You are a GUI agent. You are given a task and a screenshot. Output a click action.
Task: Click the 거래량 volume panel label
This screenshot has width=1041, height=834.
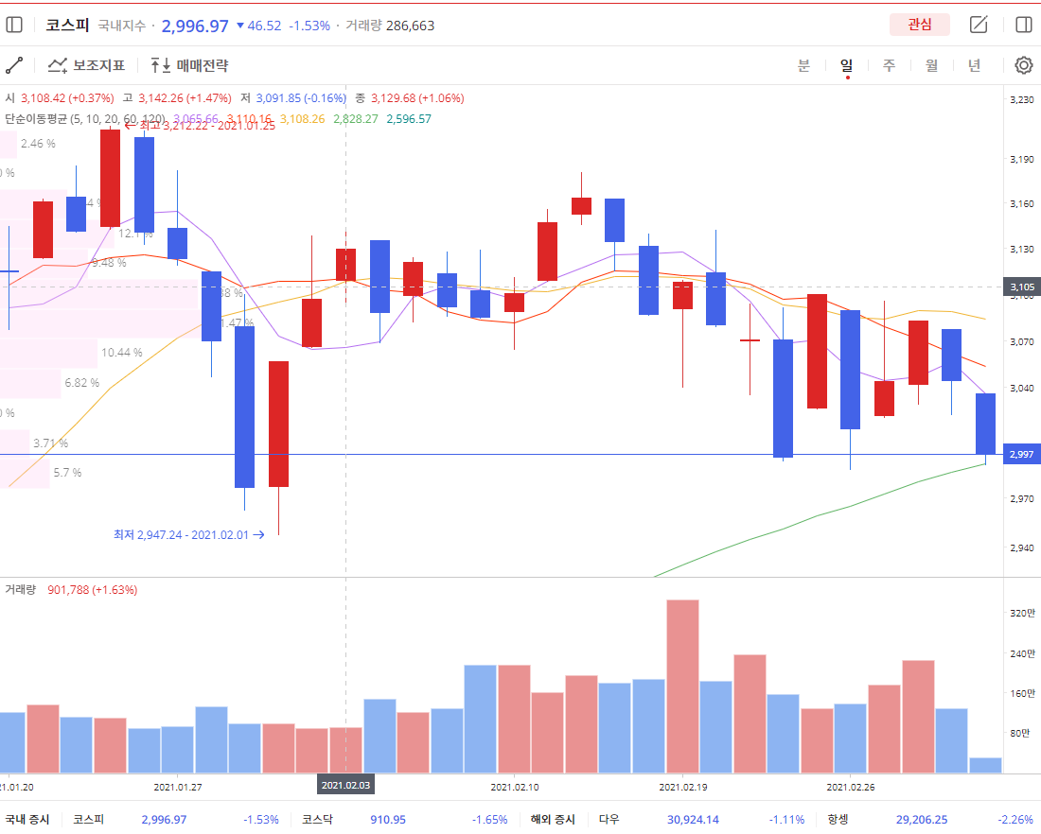click(20, 590)
